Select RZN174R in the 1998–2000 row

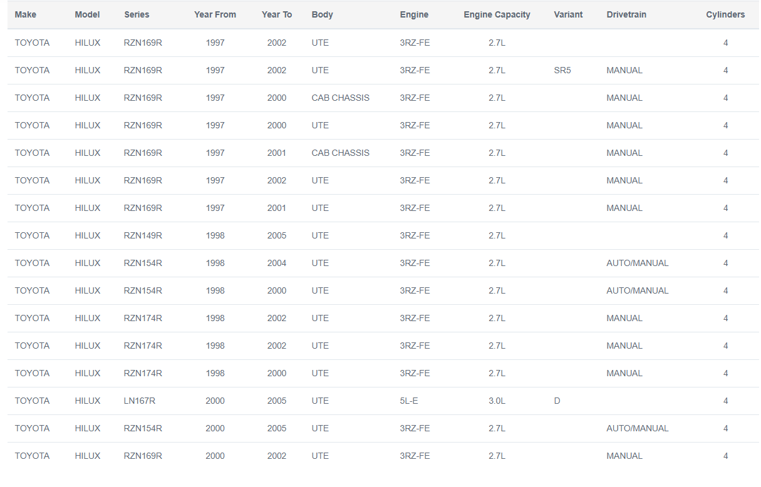pyautogui.click(x=143, y=373)
